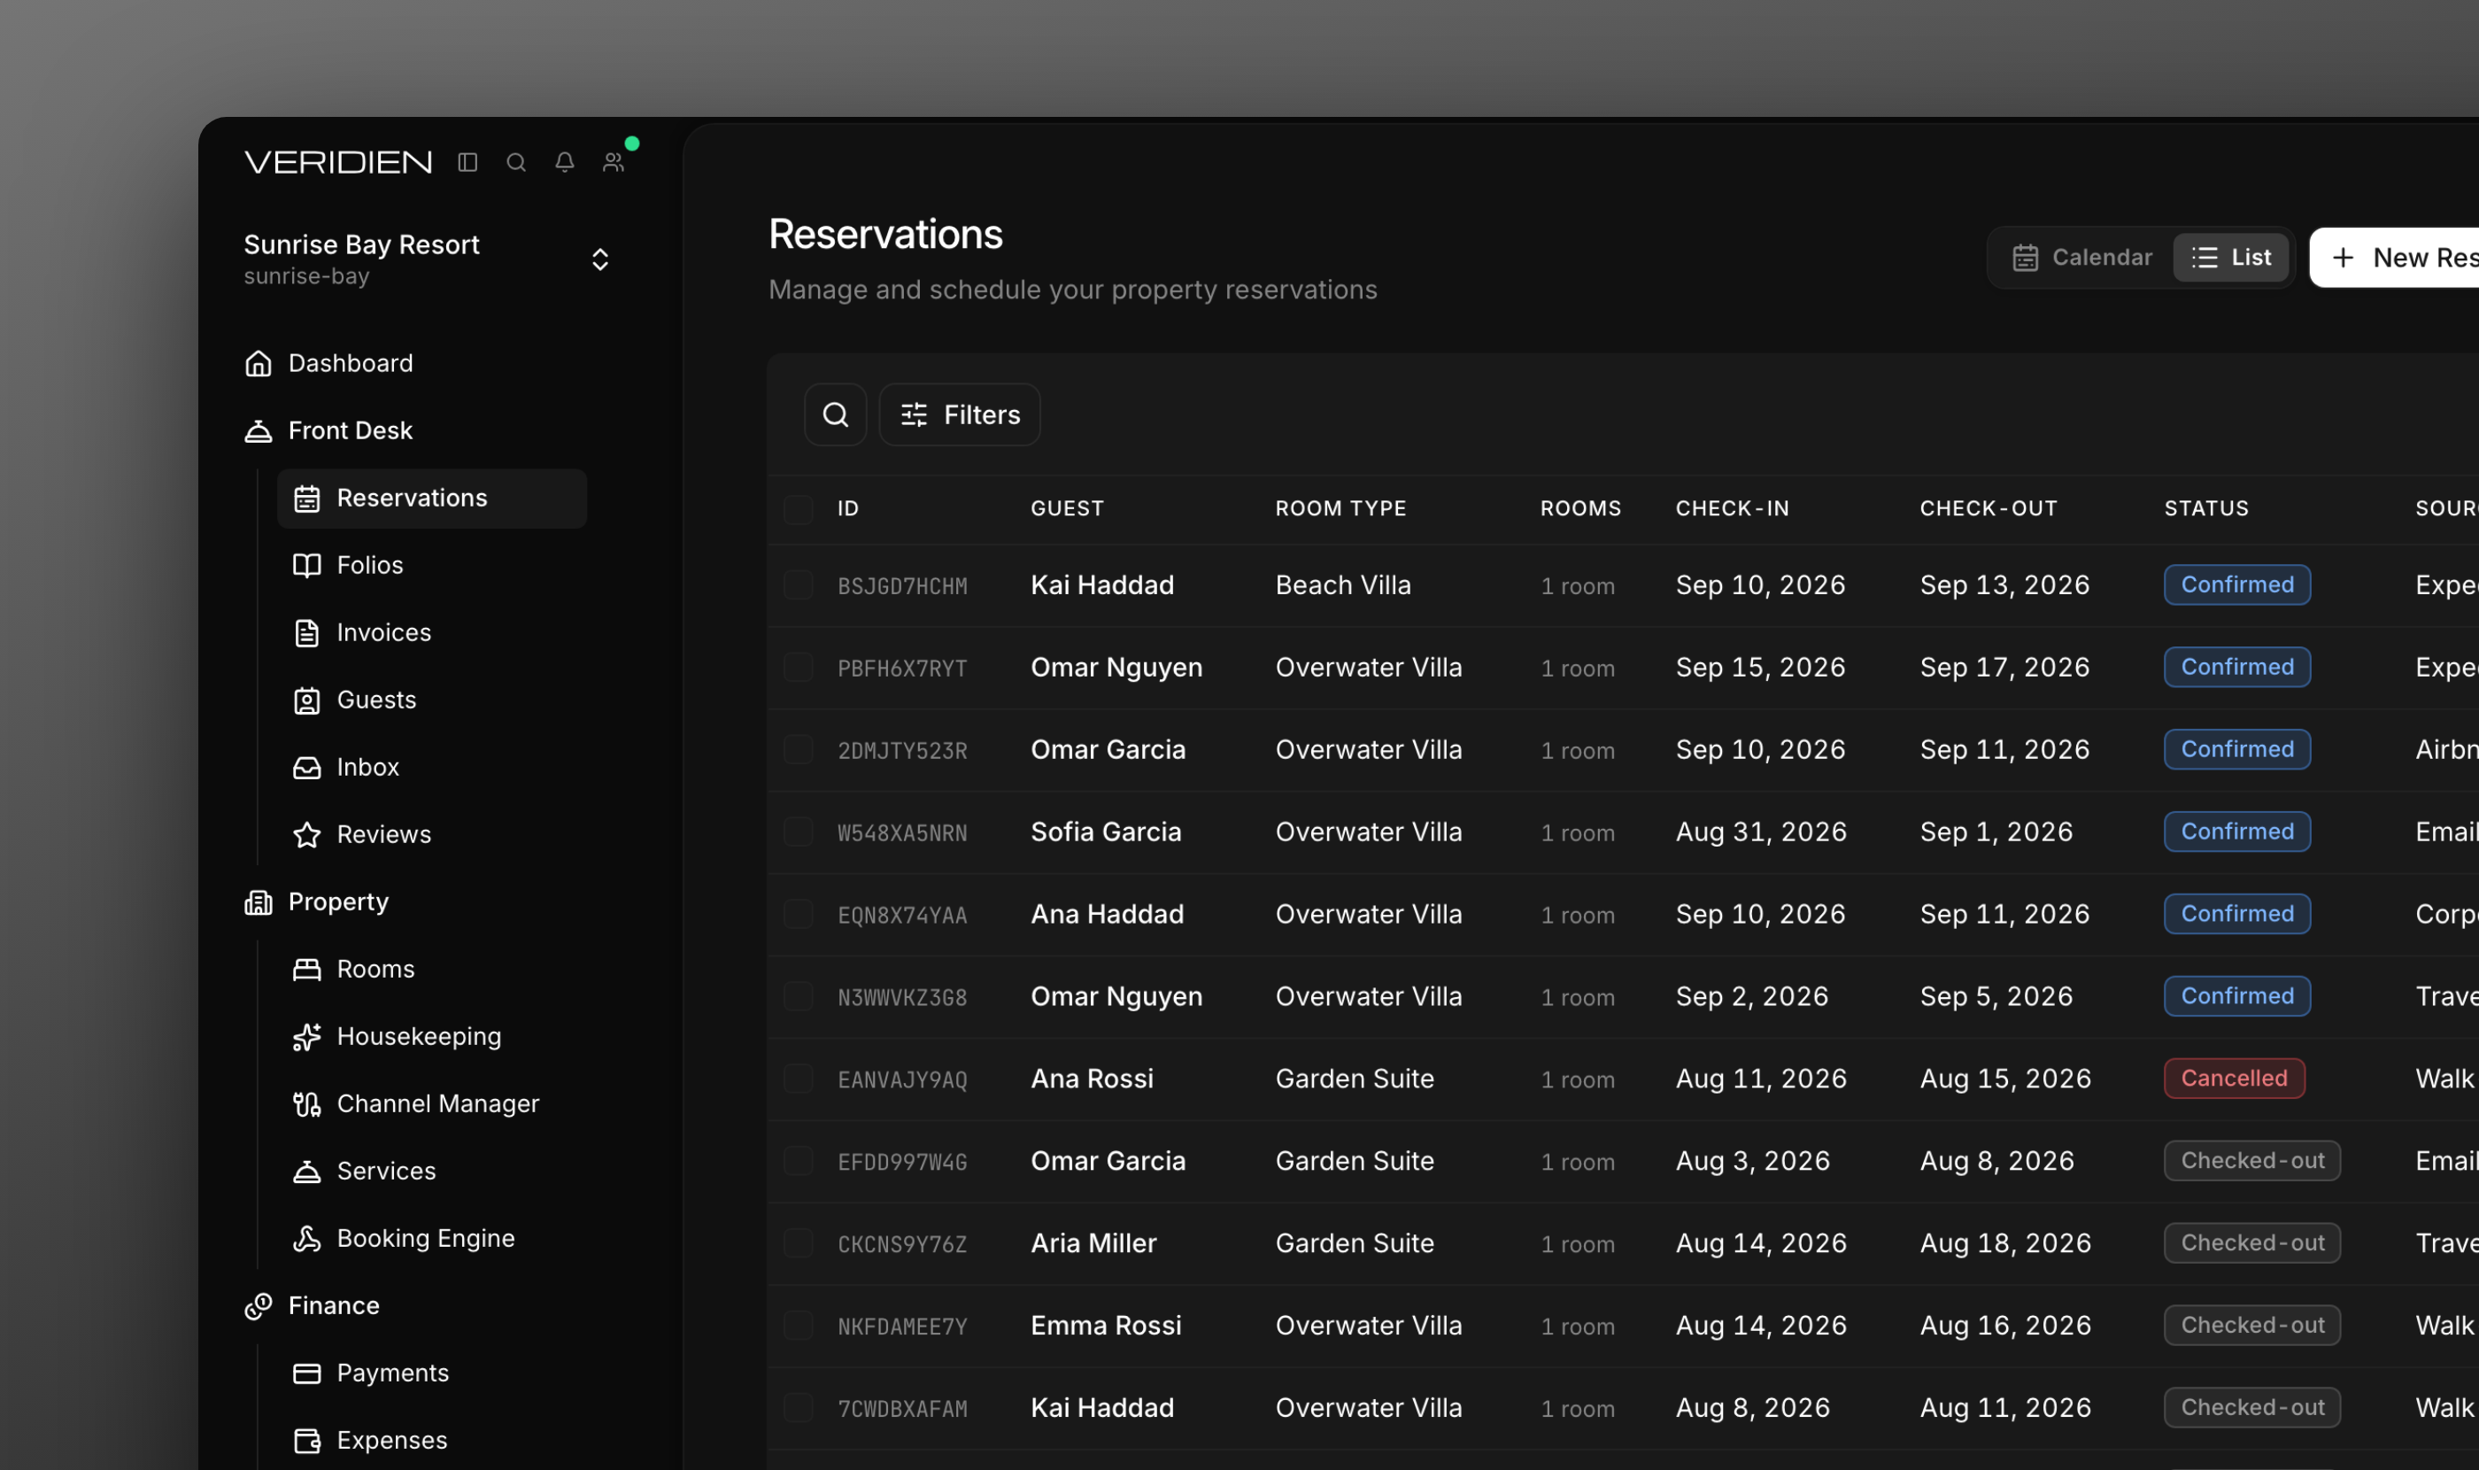Open guest Emma Rossi

1105,1326
